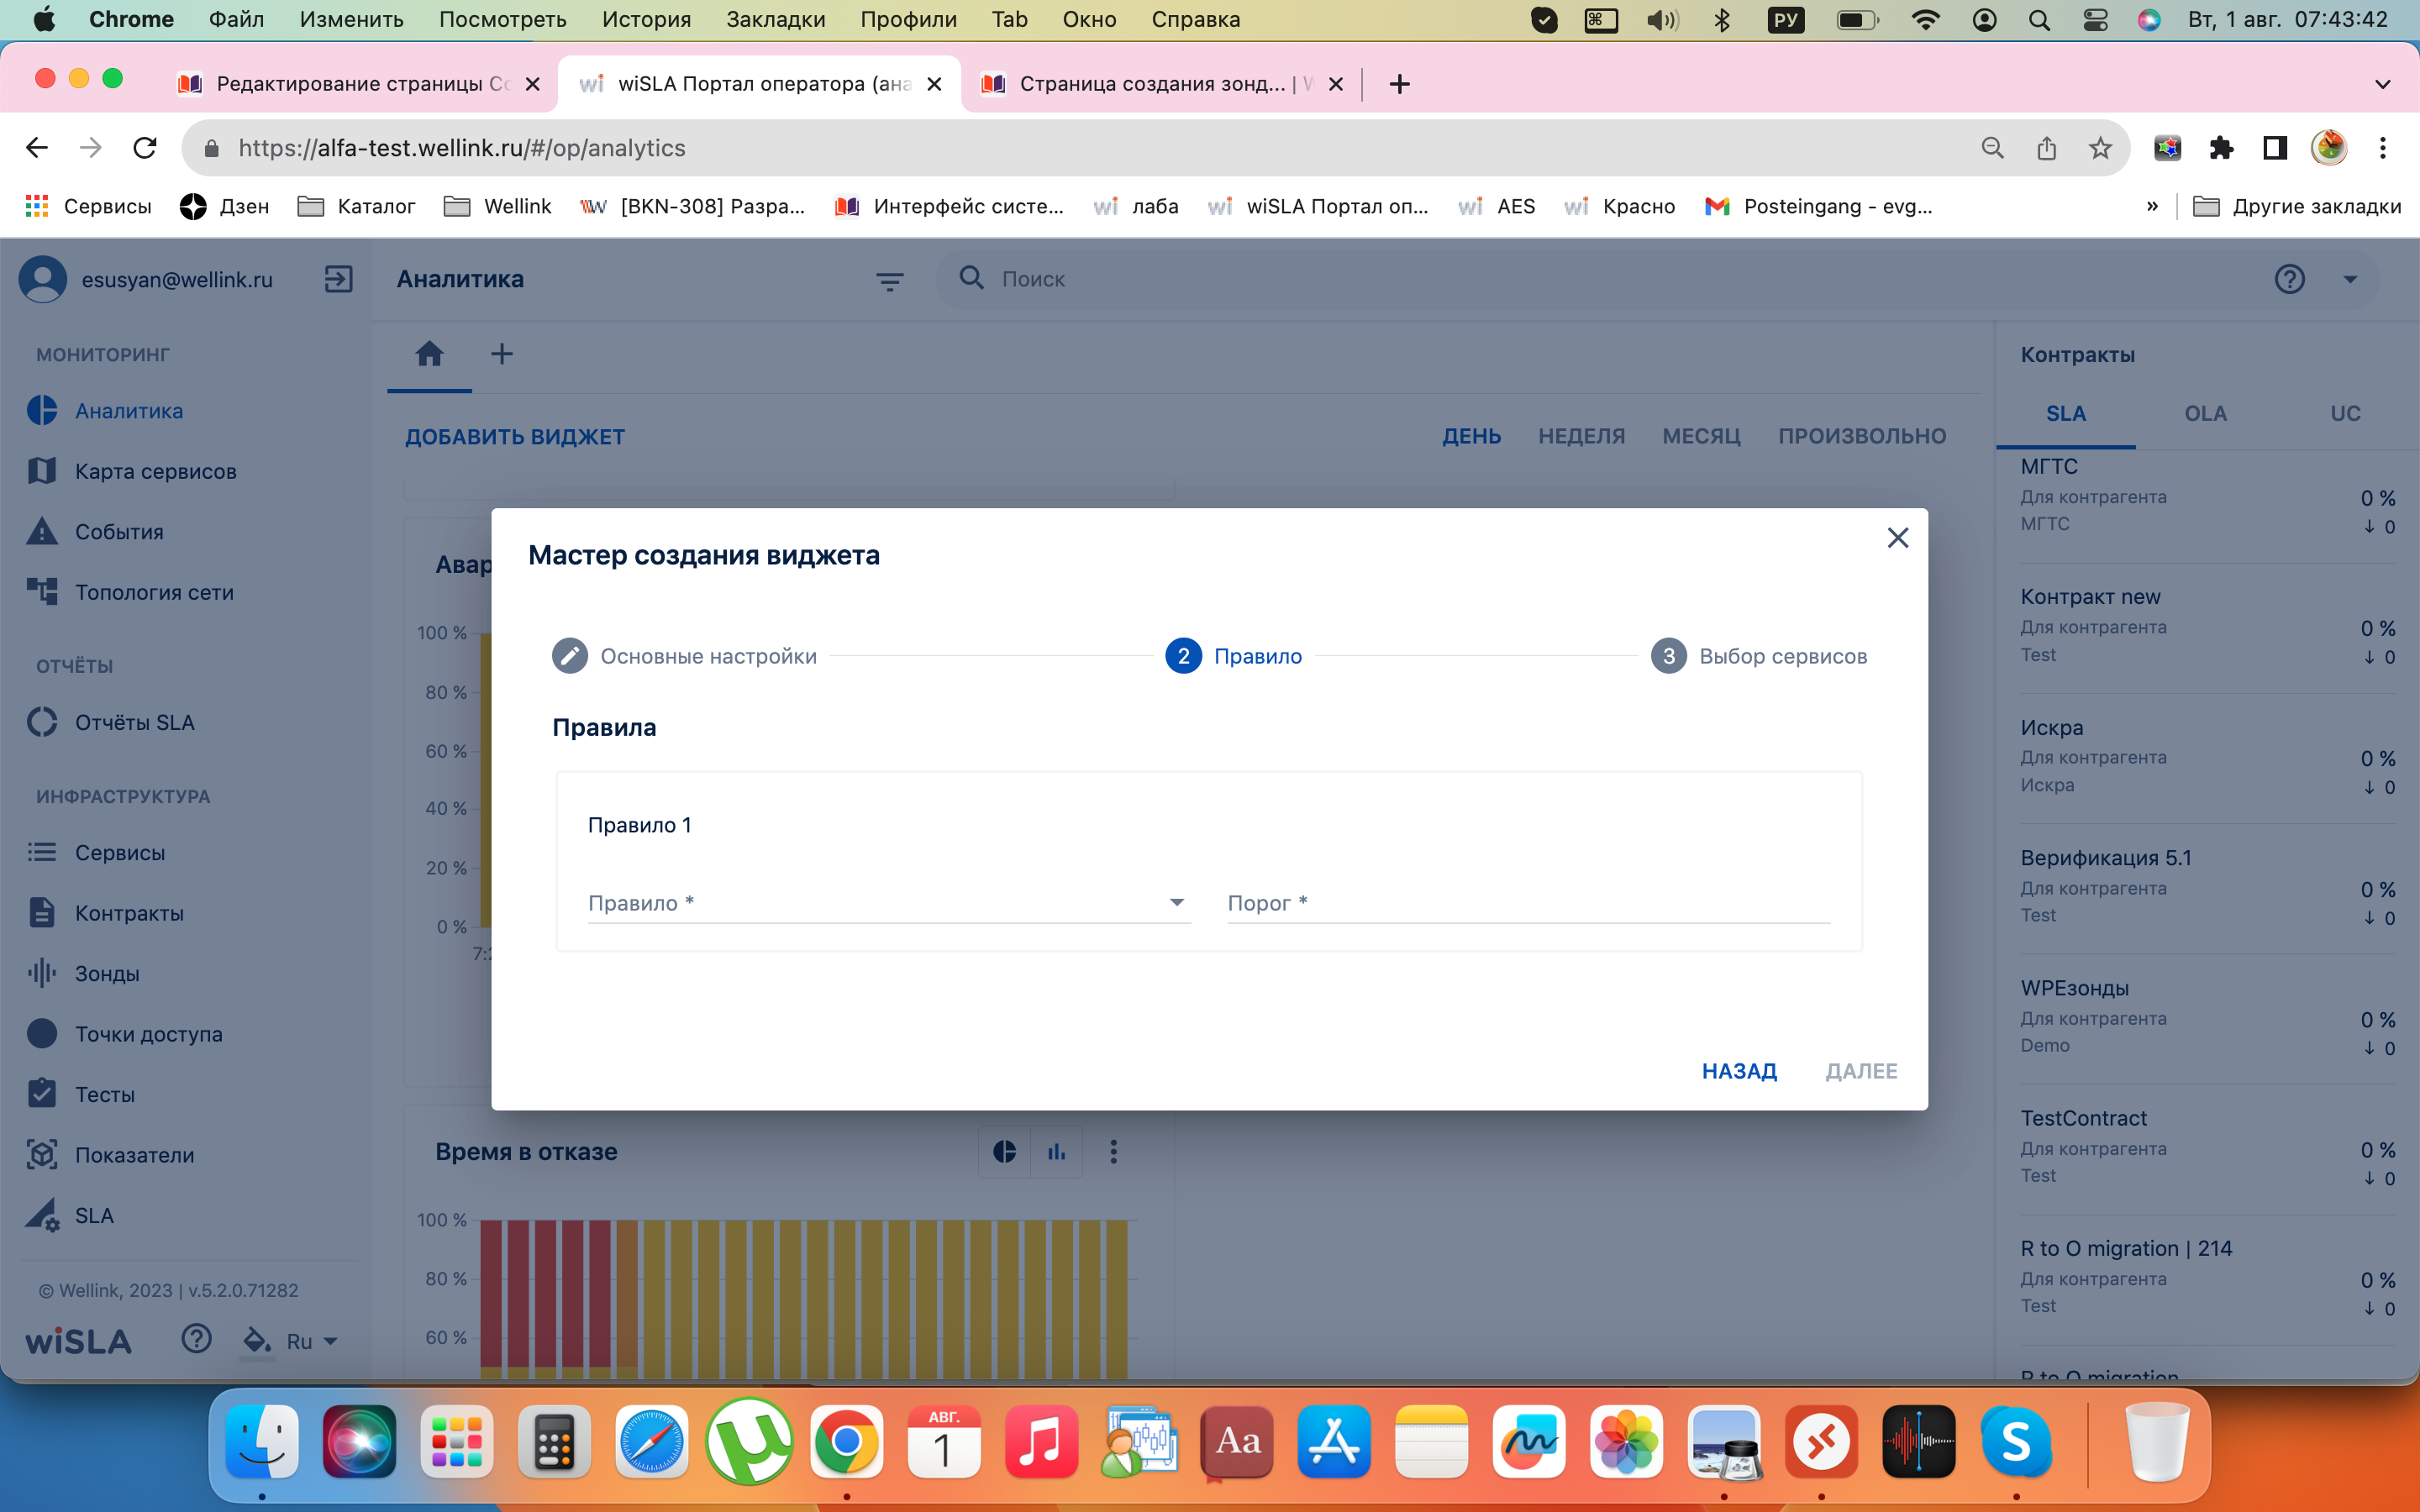The height and width of the screenshot is (1512, 2420).
Task: Select the home dashboard tab
Action: point(429,354)
